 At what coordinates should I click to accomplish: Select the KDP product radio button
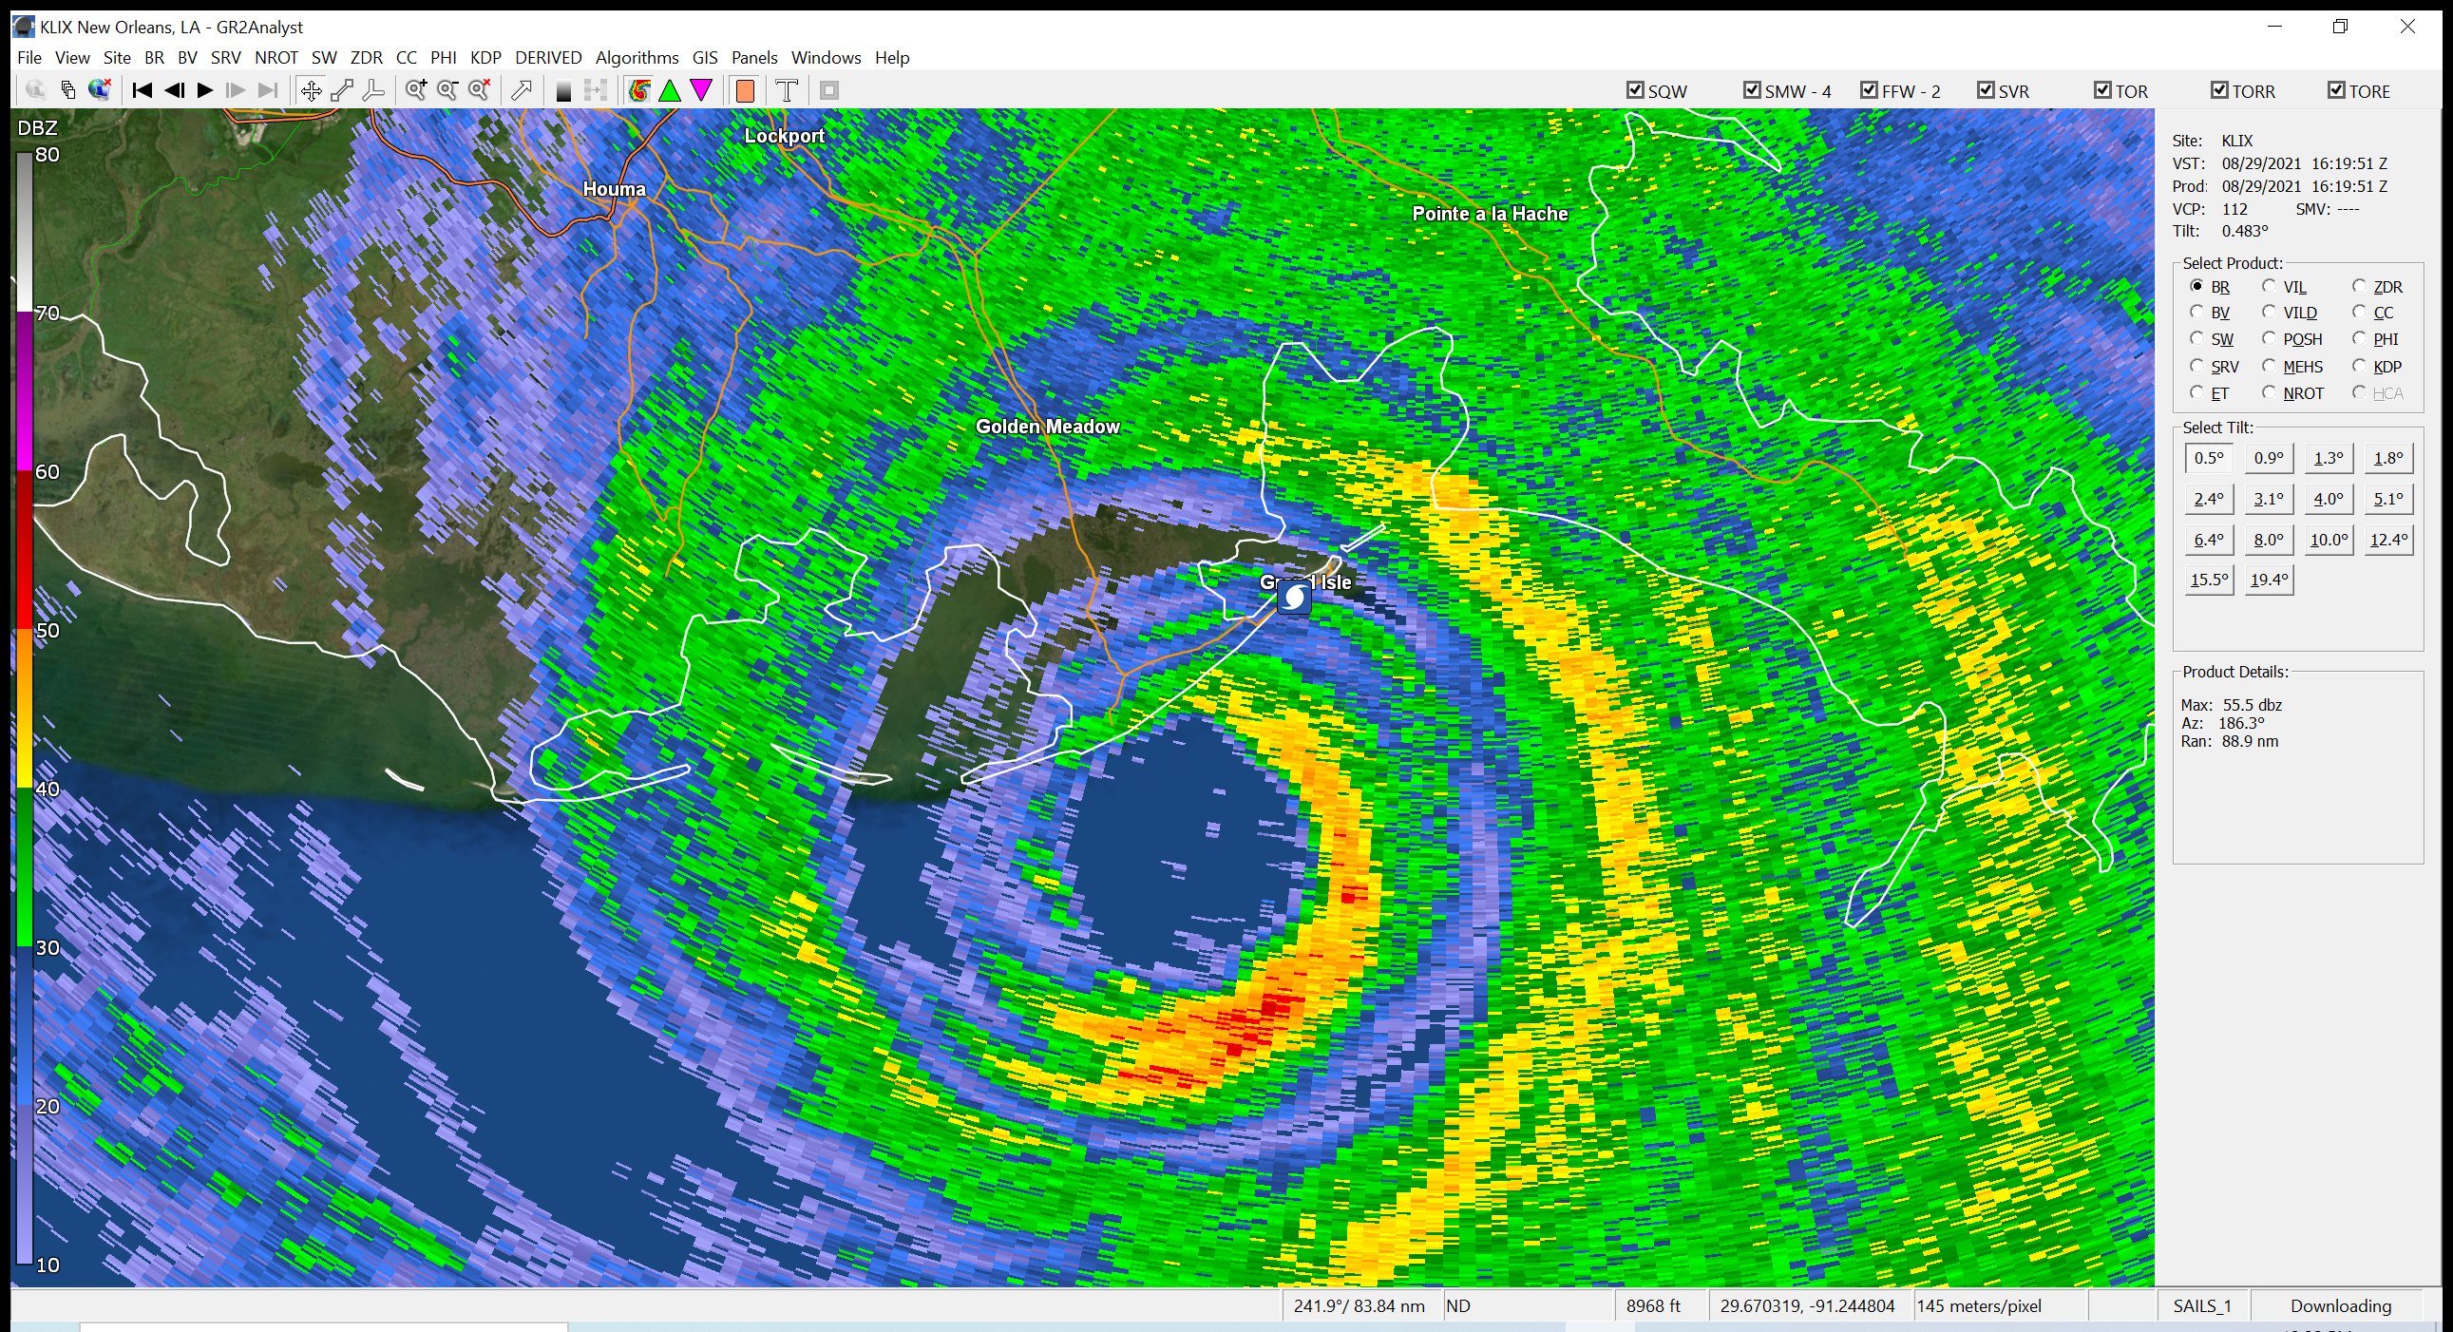2360,366
